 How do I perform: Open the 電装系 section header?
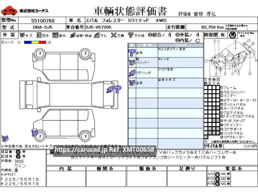pyautogui.click(x=232, y=169)
